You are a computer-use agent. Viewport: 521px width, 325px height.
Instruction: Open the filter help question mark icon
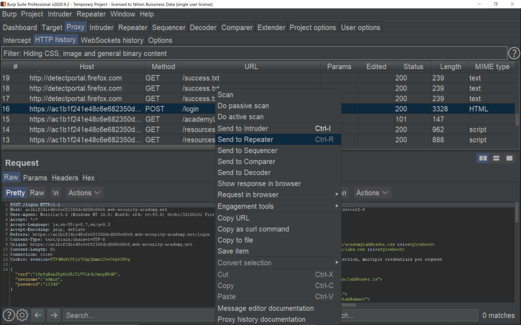click(x=514, y=53)
